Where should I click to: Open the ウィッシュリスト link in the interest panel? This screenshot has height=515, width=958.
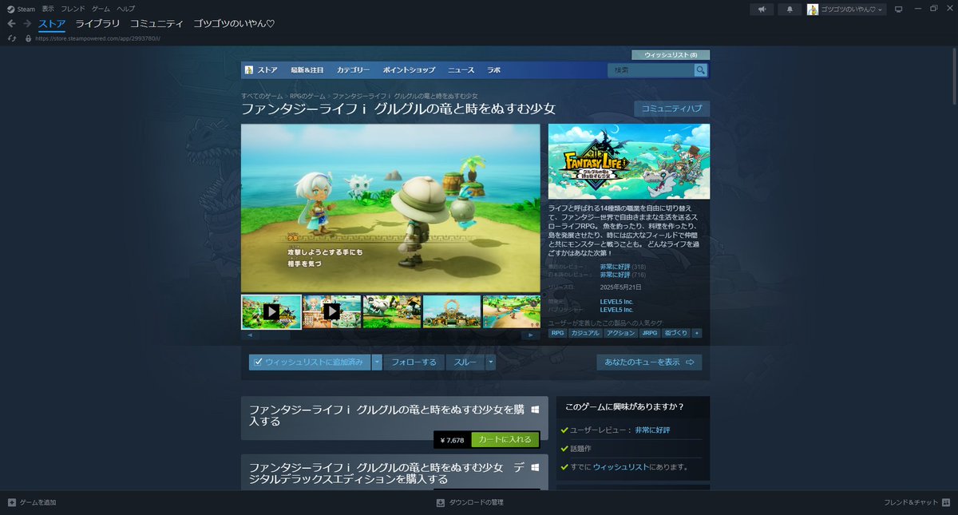tap(620, 467)
